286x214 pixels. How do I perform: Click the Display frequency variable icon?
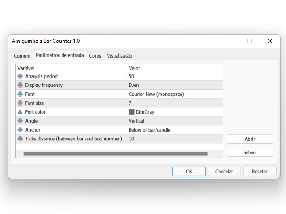[x=20, y=85]
